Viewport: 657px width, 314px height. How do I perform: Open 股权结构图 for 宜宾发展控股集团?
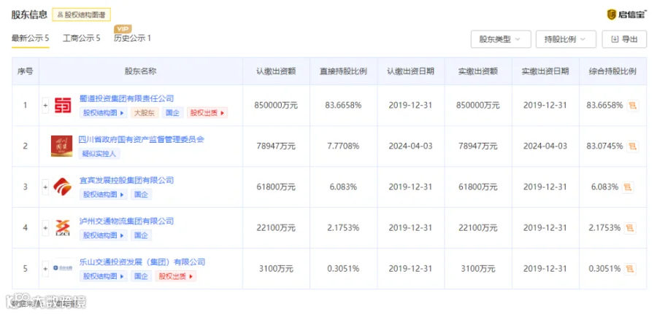tap(103, 195)
